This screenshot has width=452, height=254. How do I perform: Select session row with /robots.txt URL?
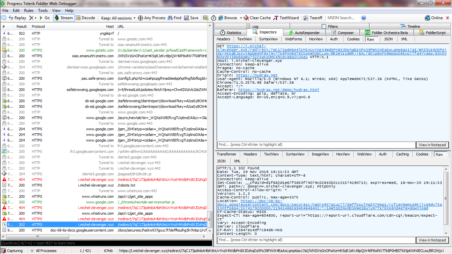click(104, 185)
